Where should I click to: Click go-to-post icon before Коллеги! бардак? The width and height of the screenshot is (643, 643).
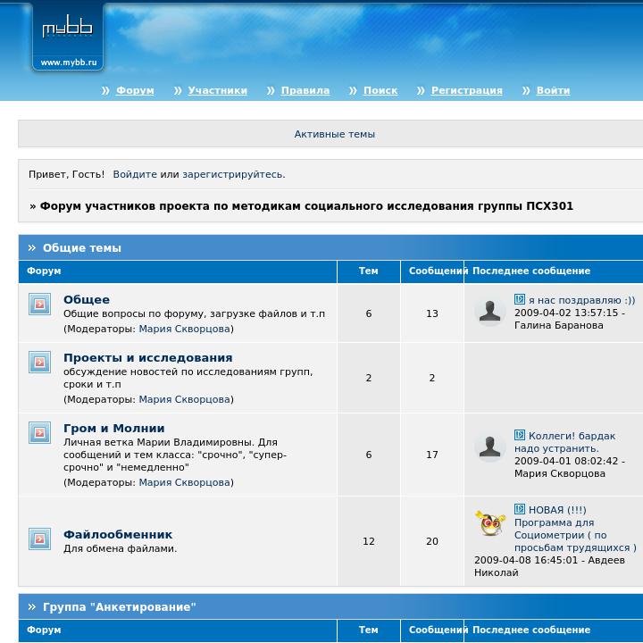[520, 435]
